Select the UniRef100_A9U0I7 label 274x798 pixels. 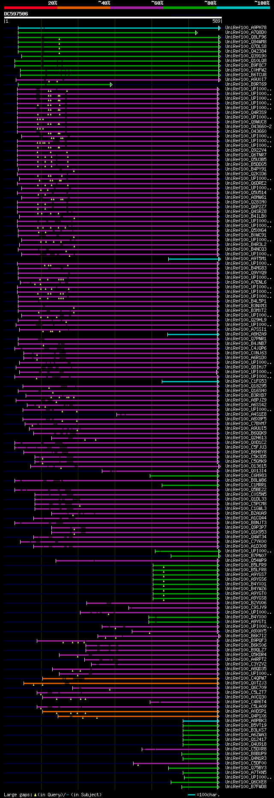point(246,79)
